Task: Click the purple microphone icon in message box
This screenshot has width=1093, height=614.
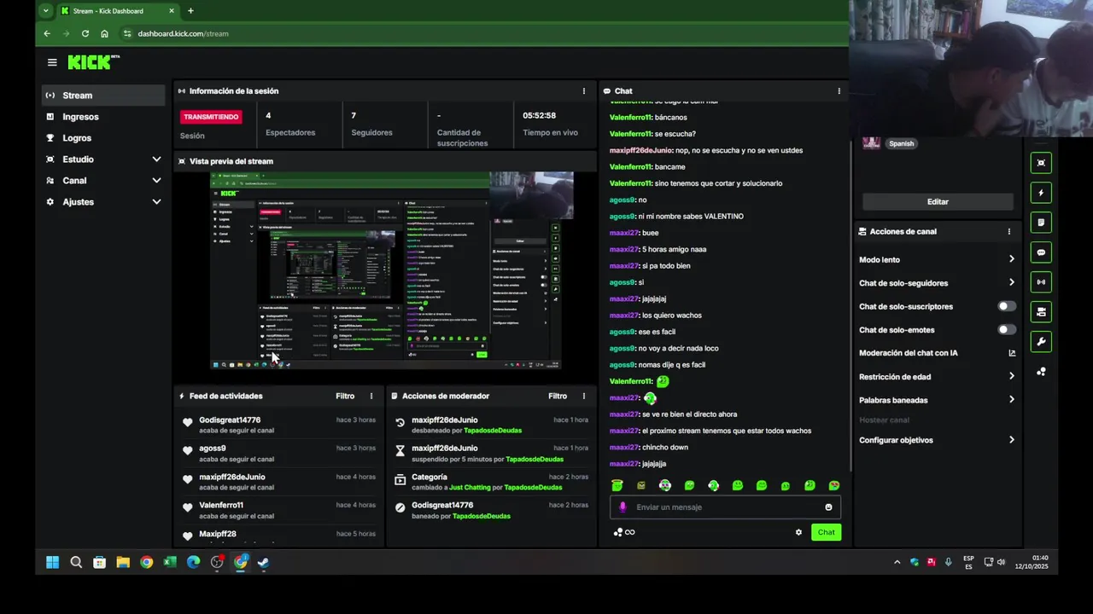Action: pyautogui.click(x=622, y=507)
